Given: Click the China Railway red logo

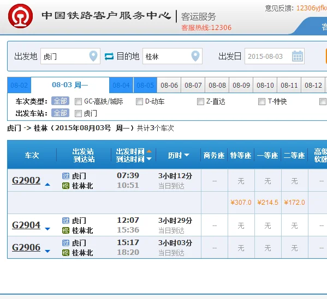Looking at the screenshot, I should pyautogui.click(x=20, y=16).
